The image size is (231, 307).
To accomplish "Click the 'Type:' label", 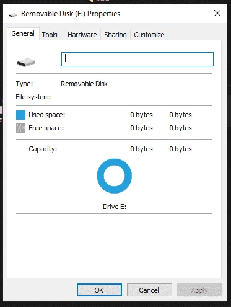I will click(24, 84).
